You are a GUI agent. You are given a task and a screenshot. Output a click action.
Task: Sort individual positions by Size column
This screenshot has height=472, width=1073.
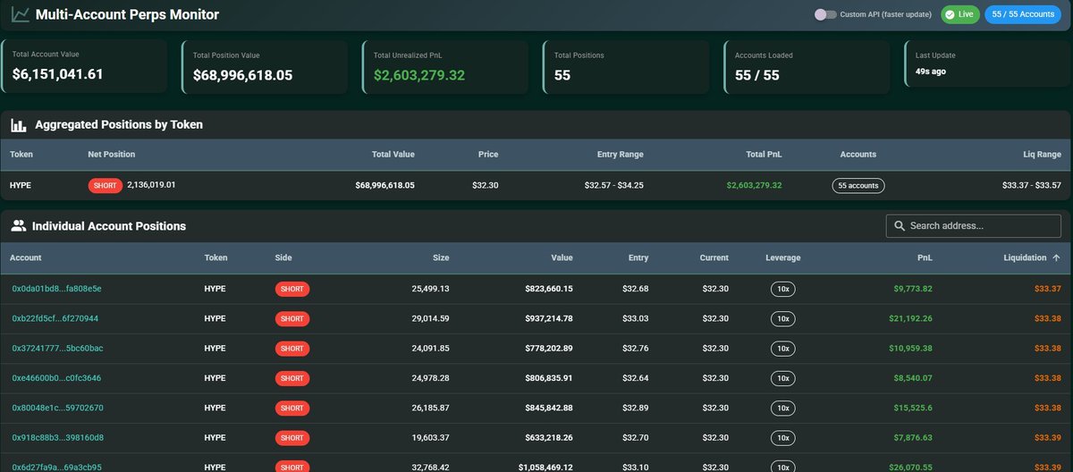[440, 258]
